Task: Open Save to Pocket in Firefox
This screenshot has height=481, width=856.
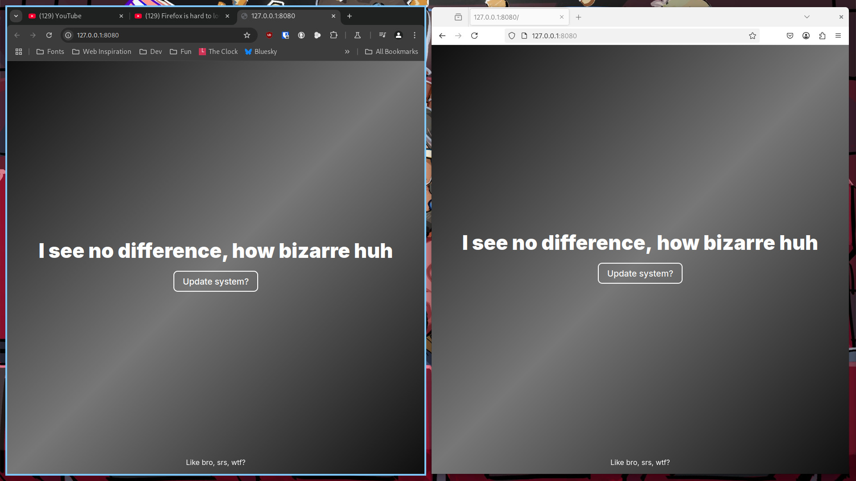Action: coord(790,36)
